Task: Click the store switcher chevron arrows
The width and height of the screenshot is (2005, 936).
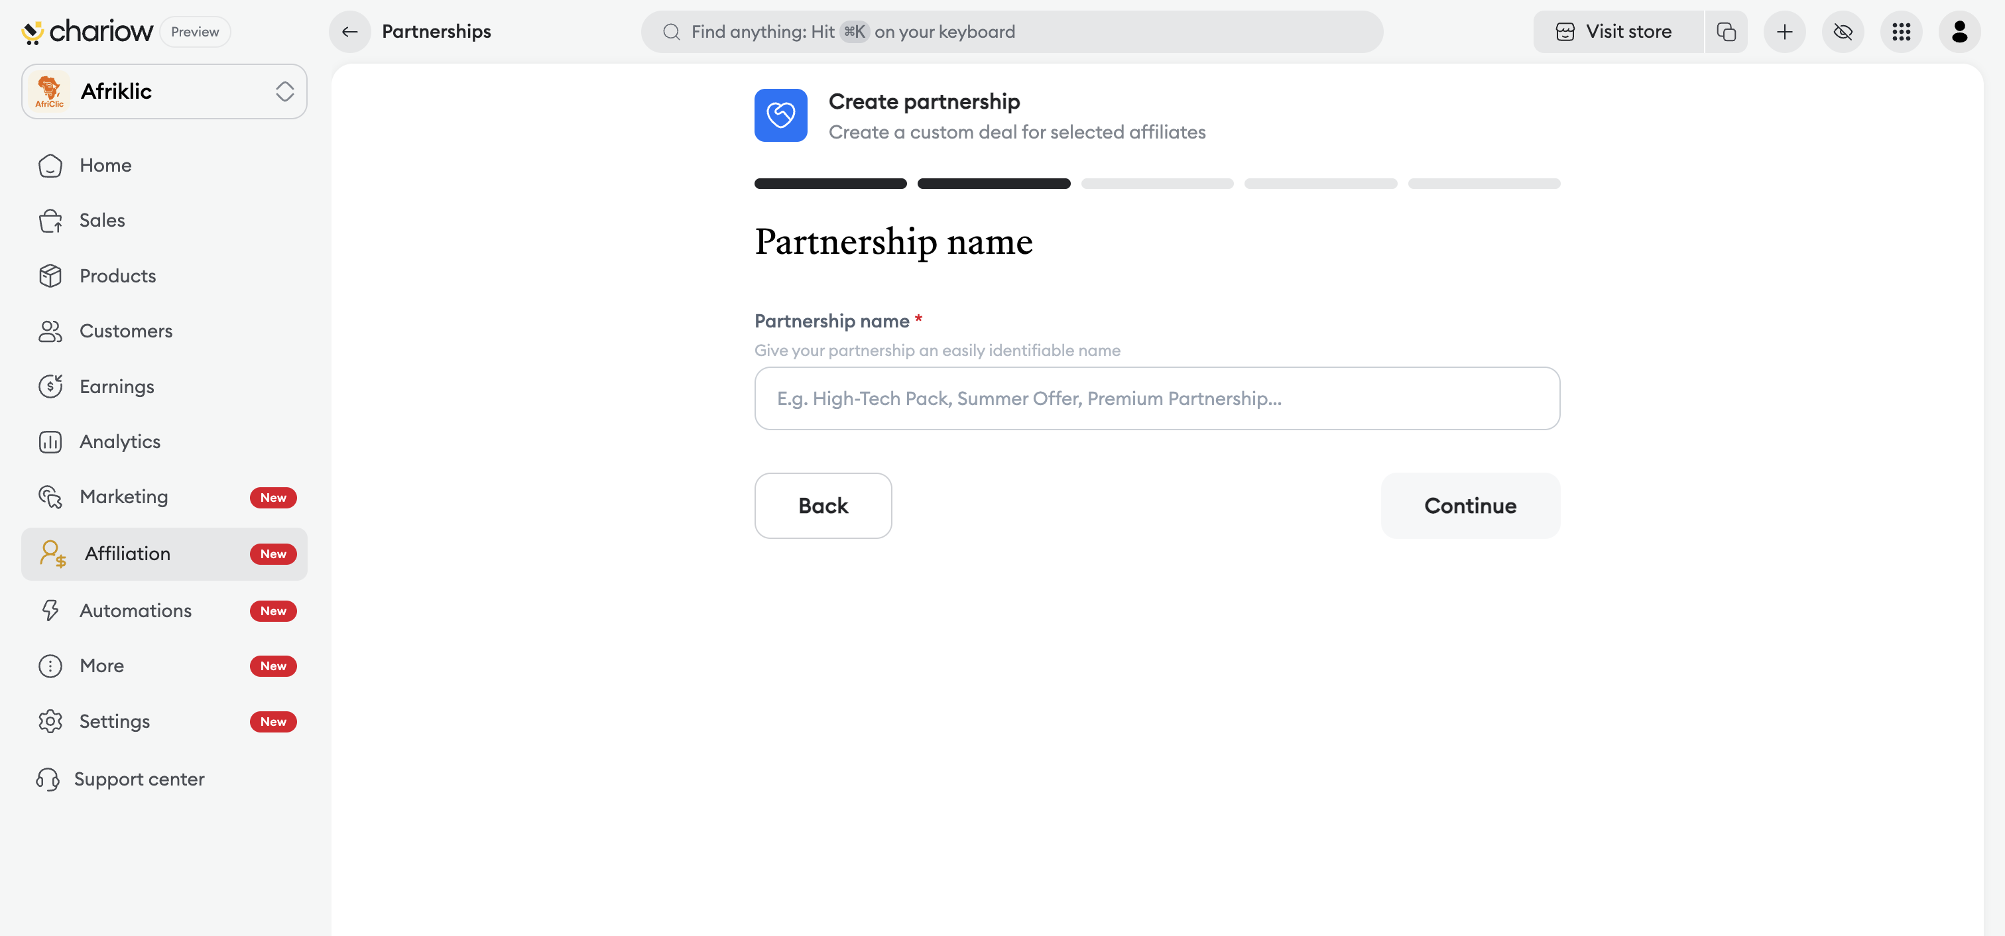Action: tap(285, 92)
